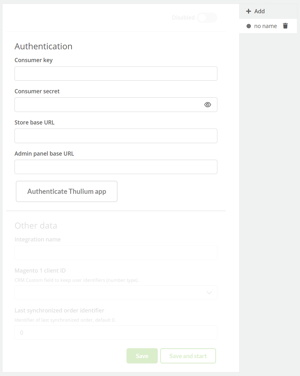Click the chevron arrow in the client ID dropdown
This screenshot has width=300, height=376.
point(209,293)
